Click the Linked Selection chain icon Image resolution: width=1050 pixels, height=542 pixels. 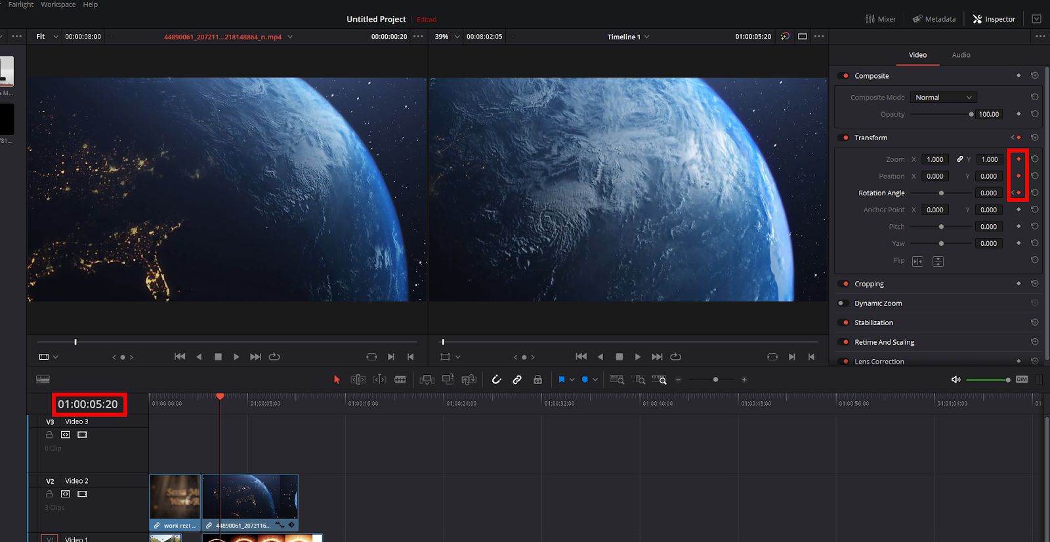pos(517,379)
